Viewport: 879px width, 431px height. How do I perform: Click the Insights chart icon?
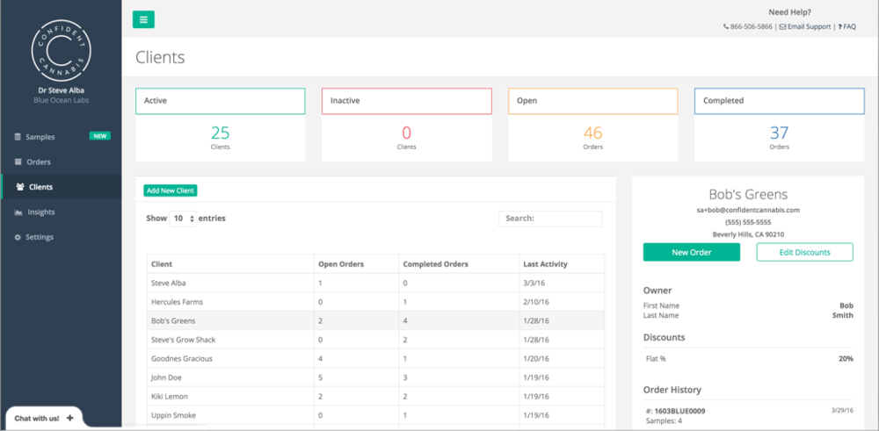18,212
